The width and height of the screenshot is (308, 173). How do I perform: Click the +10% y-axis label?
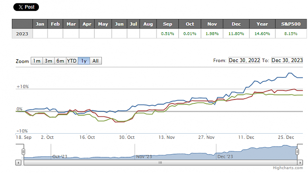[x=23, y=86]
